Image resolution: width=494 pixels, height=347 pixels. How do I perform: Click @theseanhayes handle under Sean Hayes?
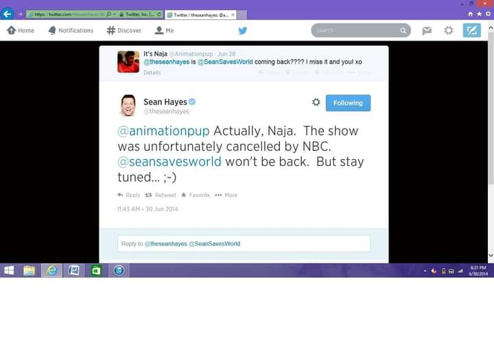tap(166, 111)
